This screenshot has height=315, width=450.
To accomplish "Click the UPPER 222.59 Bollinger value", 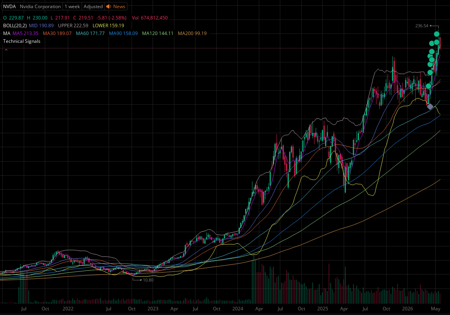I will [73, 26].
